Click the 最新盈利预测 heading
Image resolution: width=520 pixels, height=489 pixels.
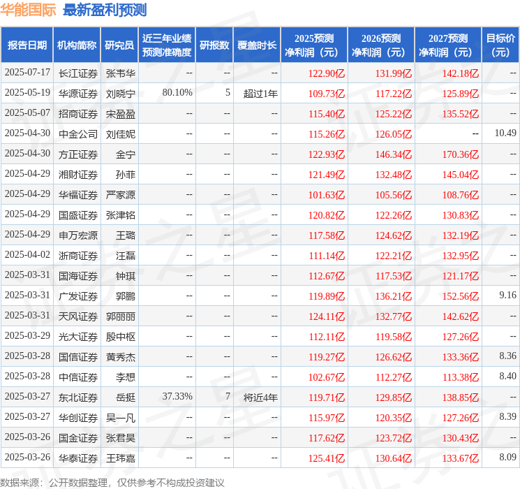click(x=105, y=10)
